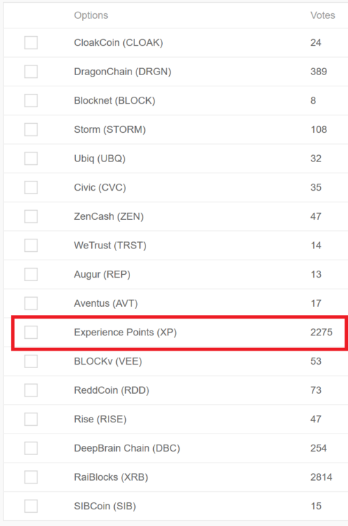Check the WeTrust (TRST) checkbox
The width and height of the screenshot is (348, 526).
point(31,245)
